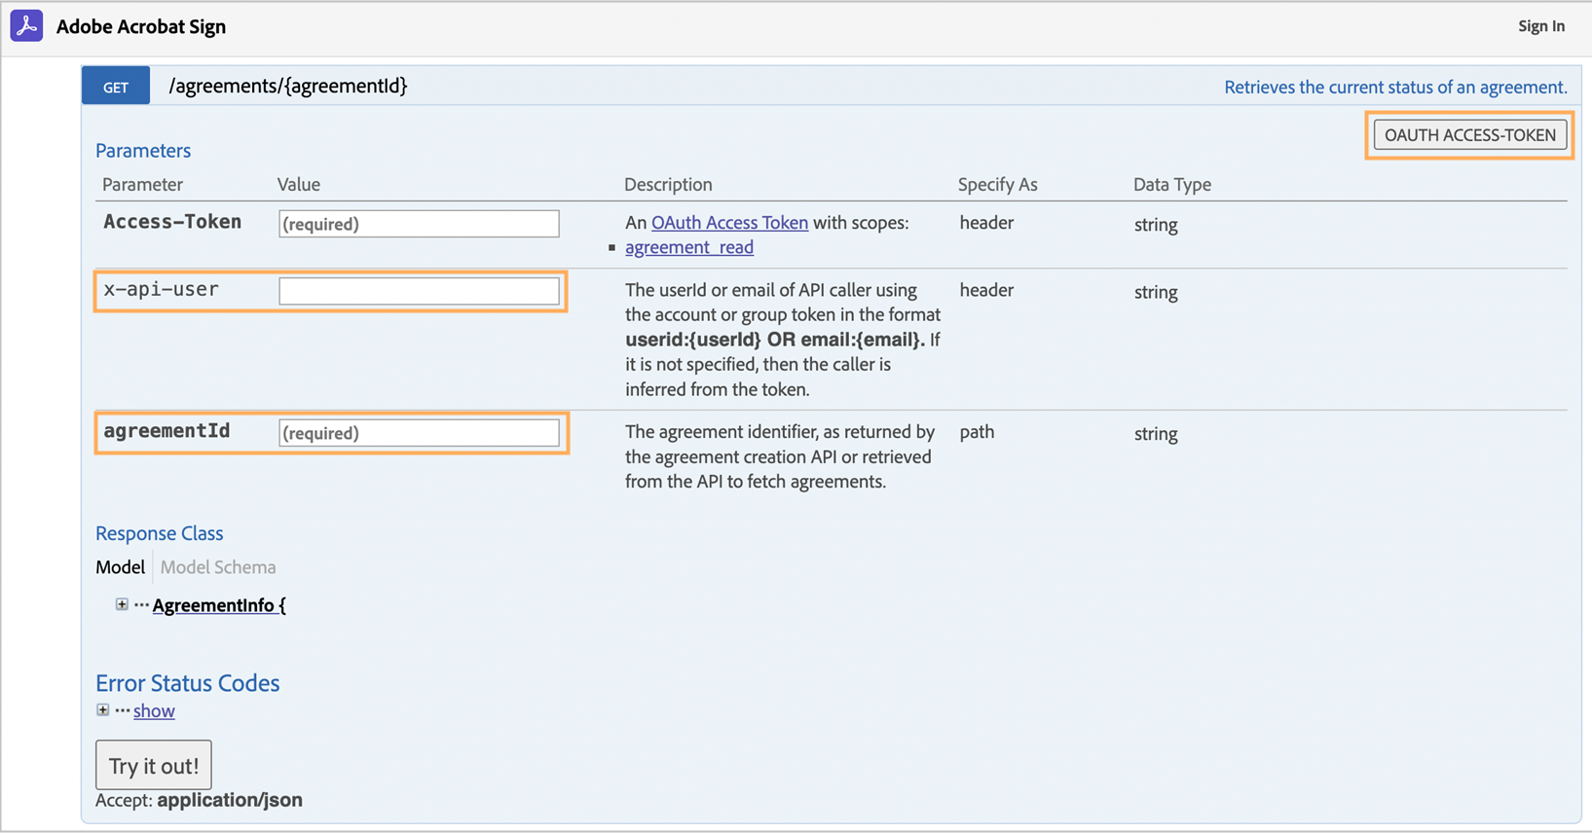Screen dimensions: 1592x833
Task: Open the OAuth Access Token link
Action: [729, 223]
